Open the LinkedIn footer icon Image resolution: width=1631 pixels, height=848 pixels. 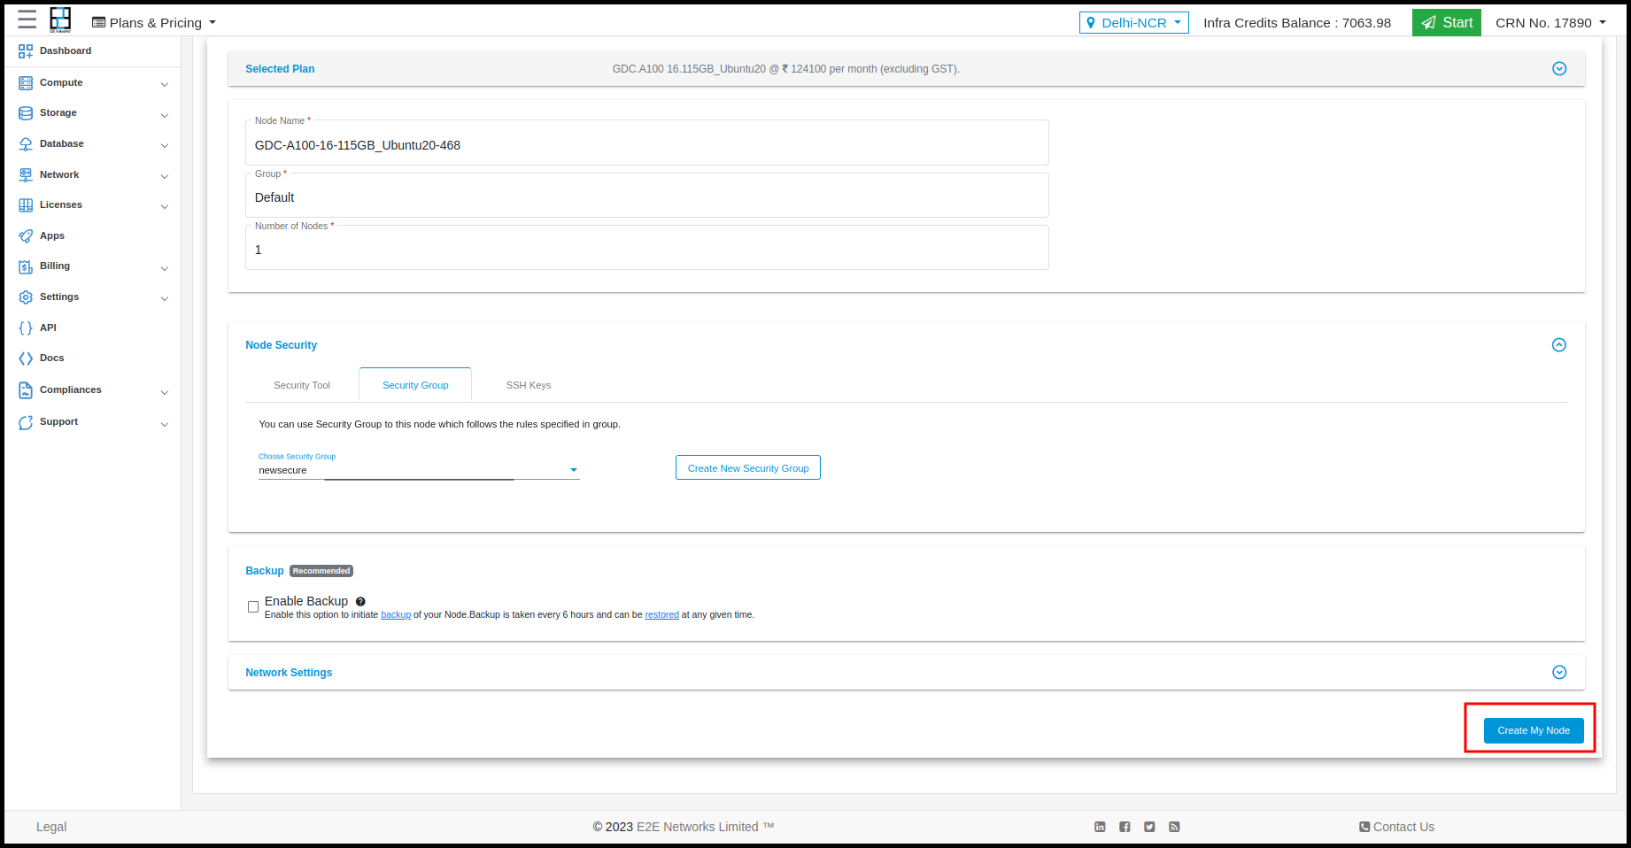pos(1100,827)
